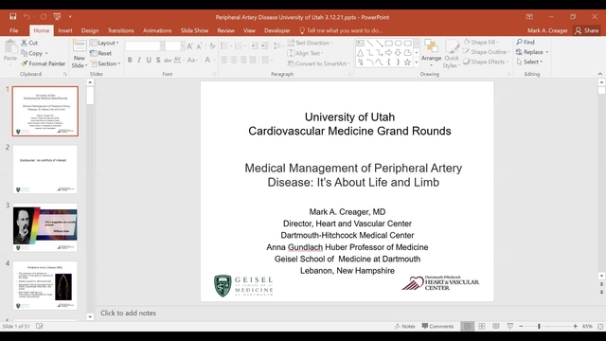This screenshot has width=606, height=341.
Task: Open Quick Styles gallery
Action: [x=451, y=54]
